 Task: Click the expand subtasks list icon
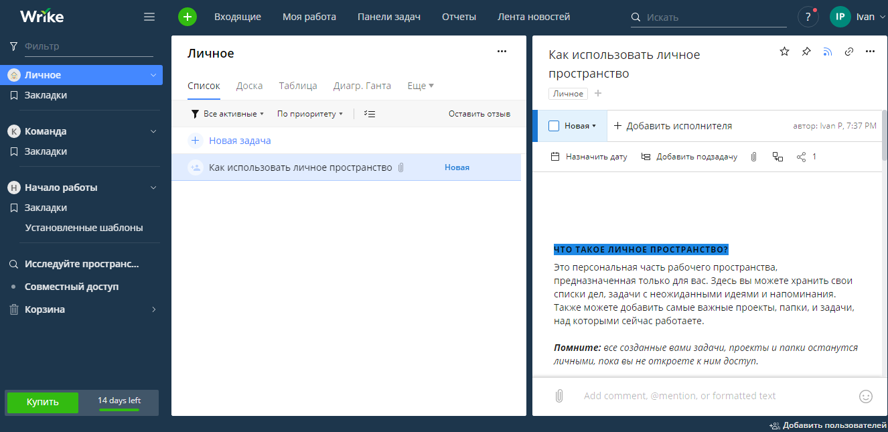click(x=369, y=114)
